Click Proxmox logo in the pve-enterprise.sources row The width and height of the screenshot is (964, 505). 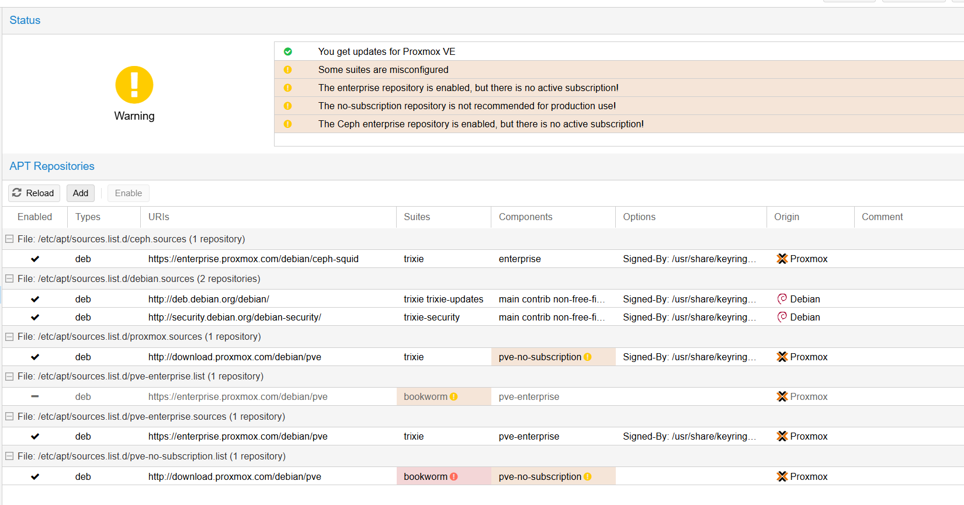(782, 436)
